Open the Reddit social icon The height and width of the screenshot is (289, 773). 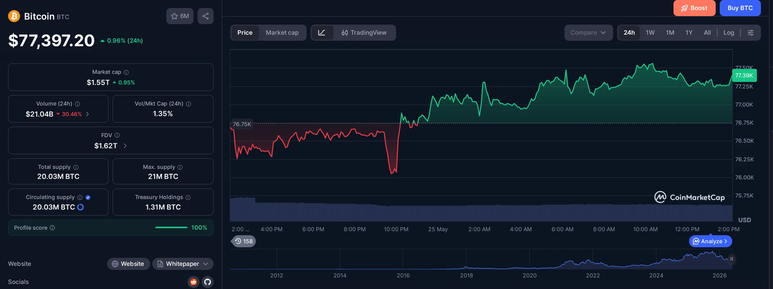193,282
